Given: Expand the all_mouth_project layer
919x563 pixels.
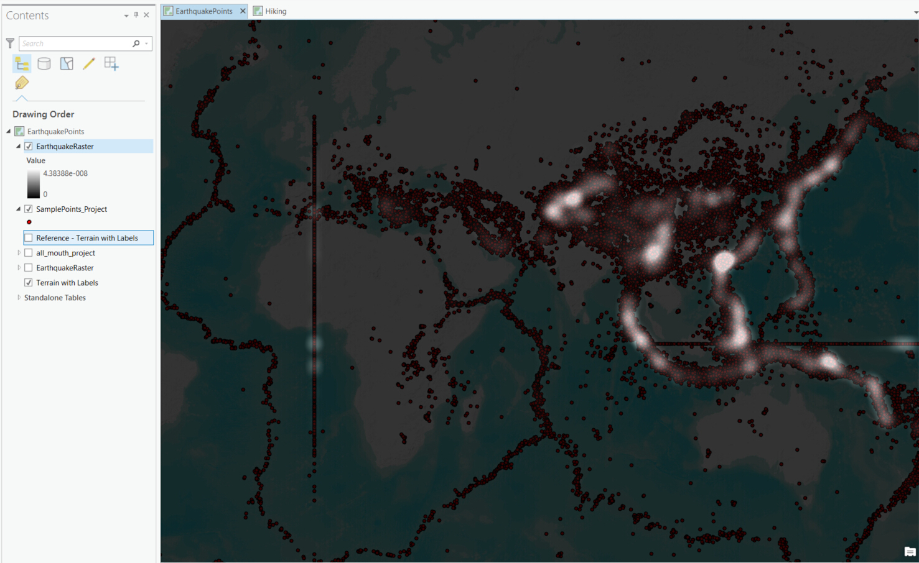Looking at the screenshot, I should (x=19, y=253).
